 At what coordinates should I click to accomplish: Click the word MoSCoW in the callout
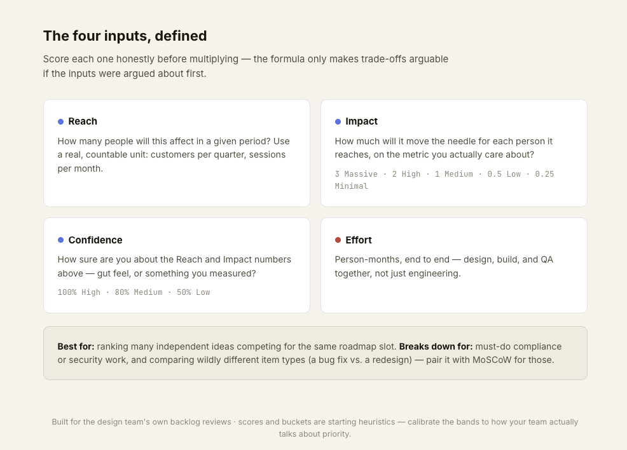[492, 360]
